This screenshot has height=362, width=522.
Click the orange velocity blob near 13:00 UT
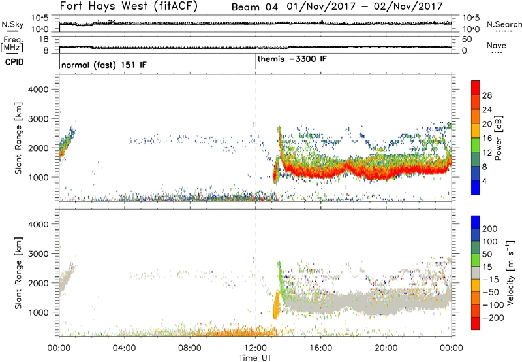click(x=276, y=306)
